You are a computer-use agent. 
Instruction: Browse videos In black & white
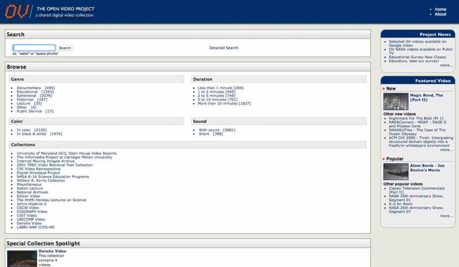31,134
